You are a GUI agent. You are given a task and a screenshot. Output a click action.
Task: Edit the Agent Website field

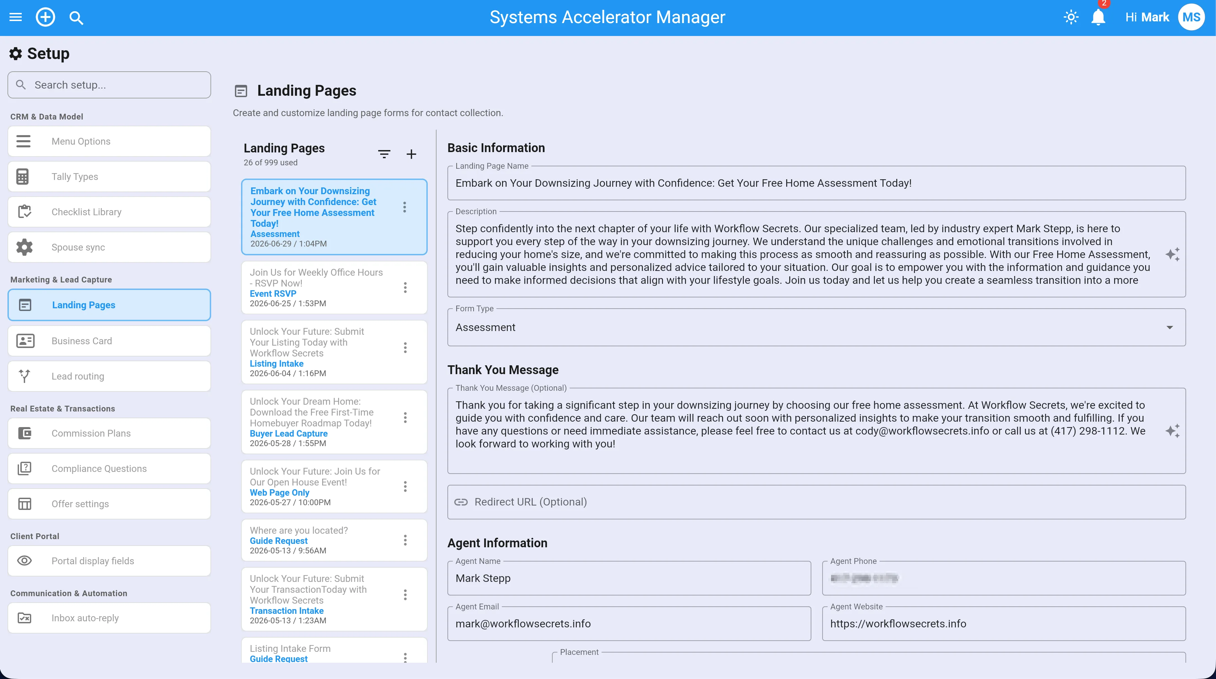[1003, 623]
